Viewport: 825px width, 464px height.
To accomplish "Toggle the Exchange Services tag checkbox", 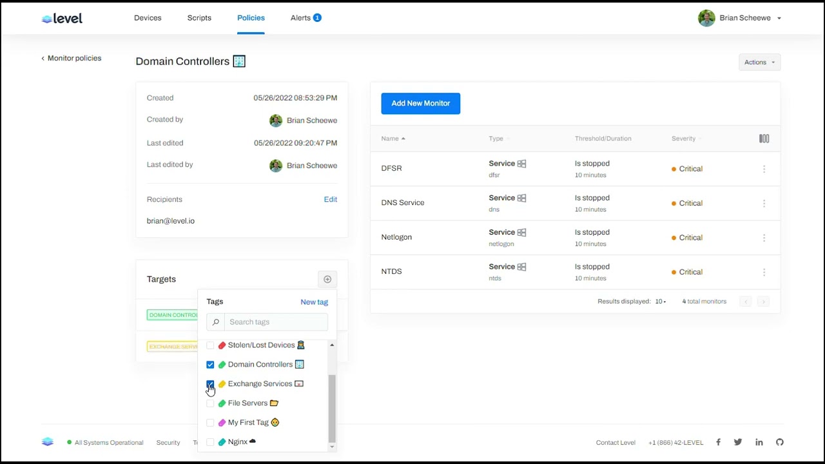I will [210, 384].
